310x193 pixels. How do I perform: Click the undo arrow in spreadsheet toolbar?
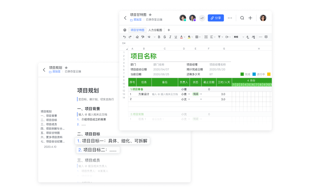(125, 37)
